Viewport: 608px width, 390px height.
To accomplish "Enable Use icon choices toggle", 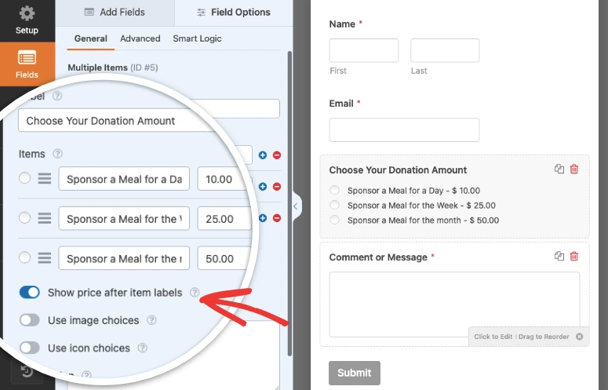I will pos(30,348).
